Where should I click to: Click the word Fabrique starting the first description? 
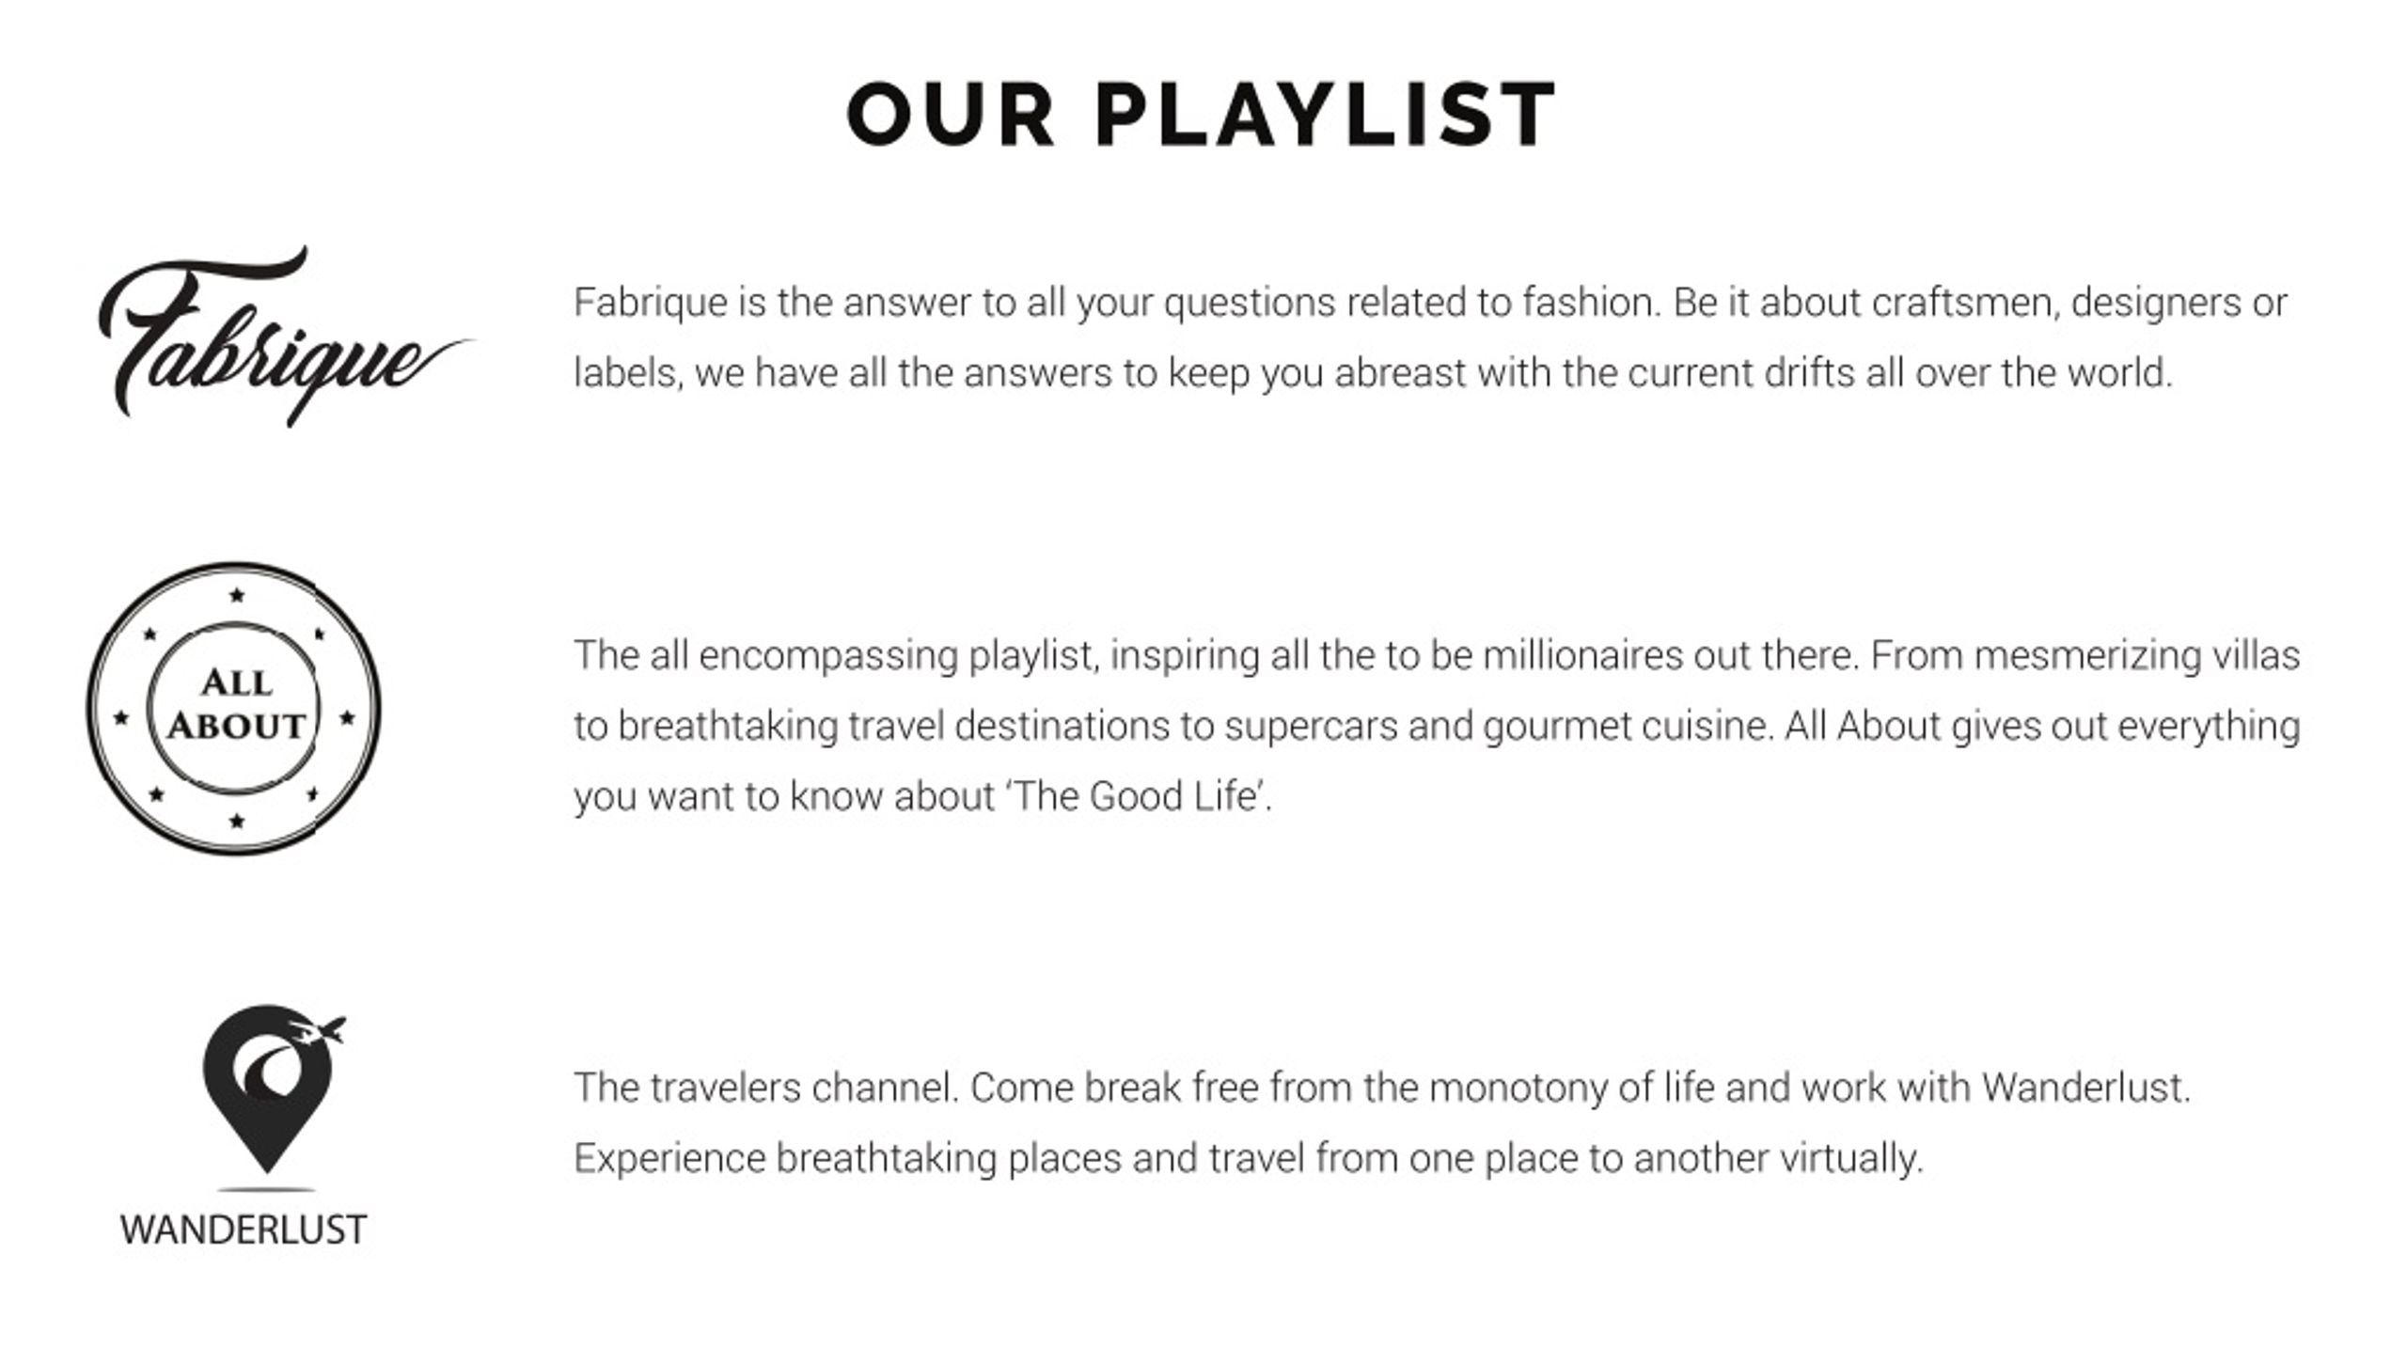[x=651, y=304]
